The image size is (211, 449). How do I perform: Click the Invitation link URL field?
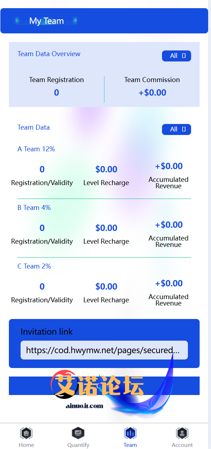pos(104,350)
